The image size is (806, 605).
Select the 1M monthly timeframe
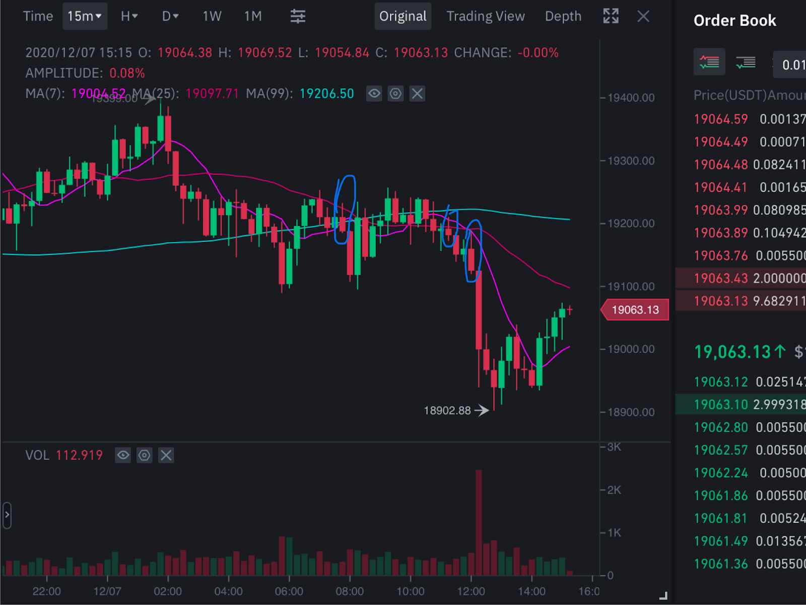click(252, 16)
